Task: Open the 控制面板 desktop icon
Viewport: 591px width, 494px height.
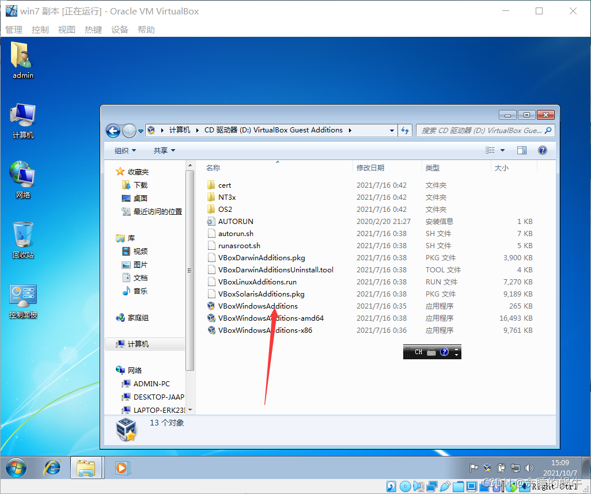Action: click(23, 301)
